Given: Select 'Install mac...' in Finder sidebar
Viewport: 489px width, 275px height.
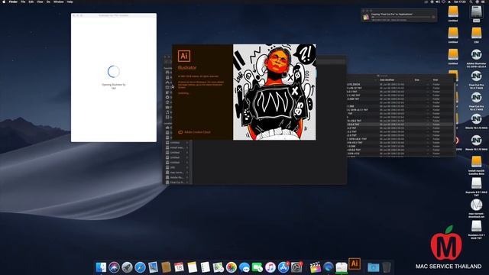Looking at the screenshot, I should pyautogui.click(x=176, y=147).
